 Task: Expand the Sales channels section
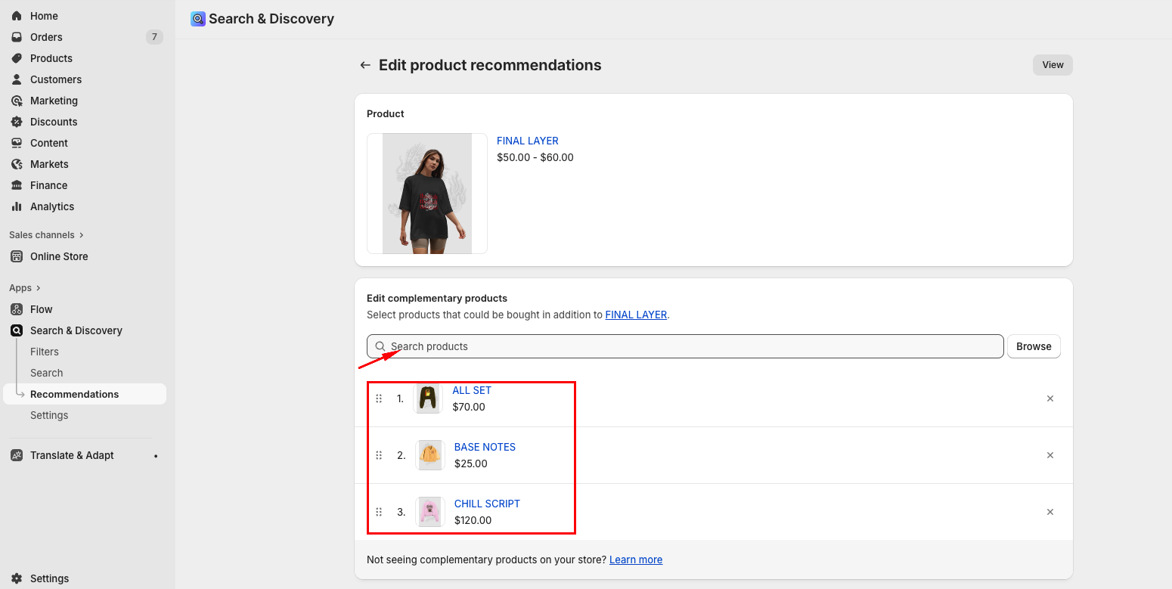click(46, 235)
